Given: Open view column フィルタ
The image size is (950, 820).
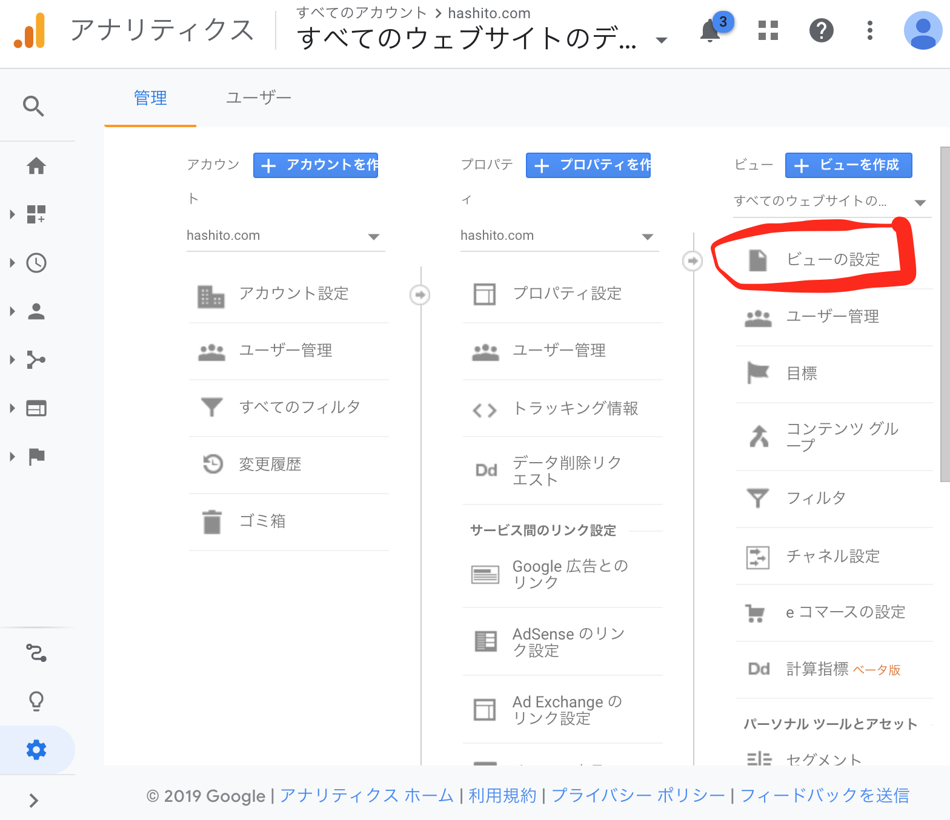Looking at the screenshot, I should [834, 498].
